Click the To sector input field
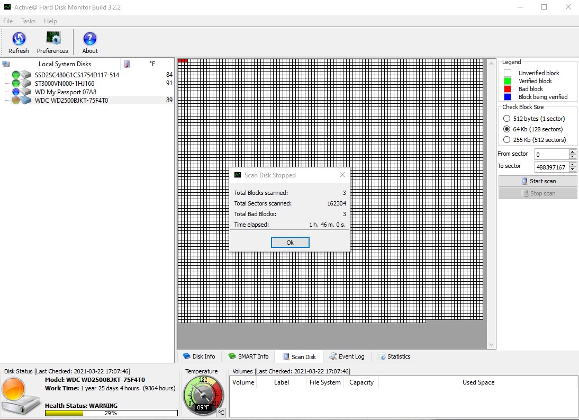 [550, 167]
